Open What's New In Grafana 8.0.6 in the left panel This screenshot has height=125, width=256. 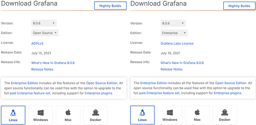[x=53, y=63]
